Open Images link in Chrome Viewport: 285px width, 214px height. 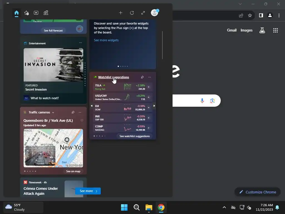[247, 30]
